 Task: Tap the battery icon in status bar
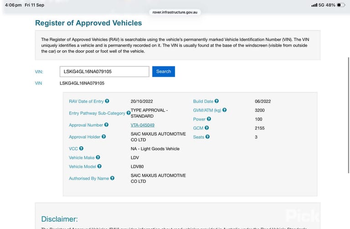pos(341,5)
